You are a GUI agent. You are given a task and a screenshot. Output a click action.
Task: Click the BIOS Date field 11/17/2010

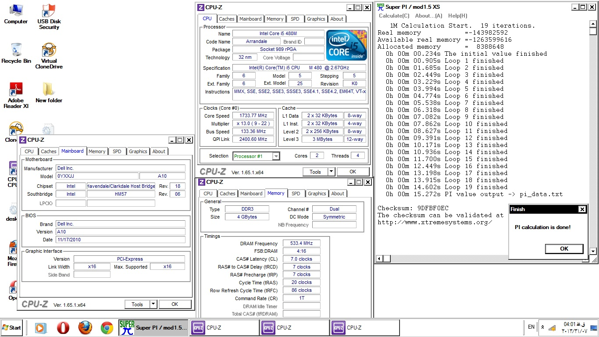[121, 240]
